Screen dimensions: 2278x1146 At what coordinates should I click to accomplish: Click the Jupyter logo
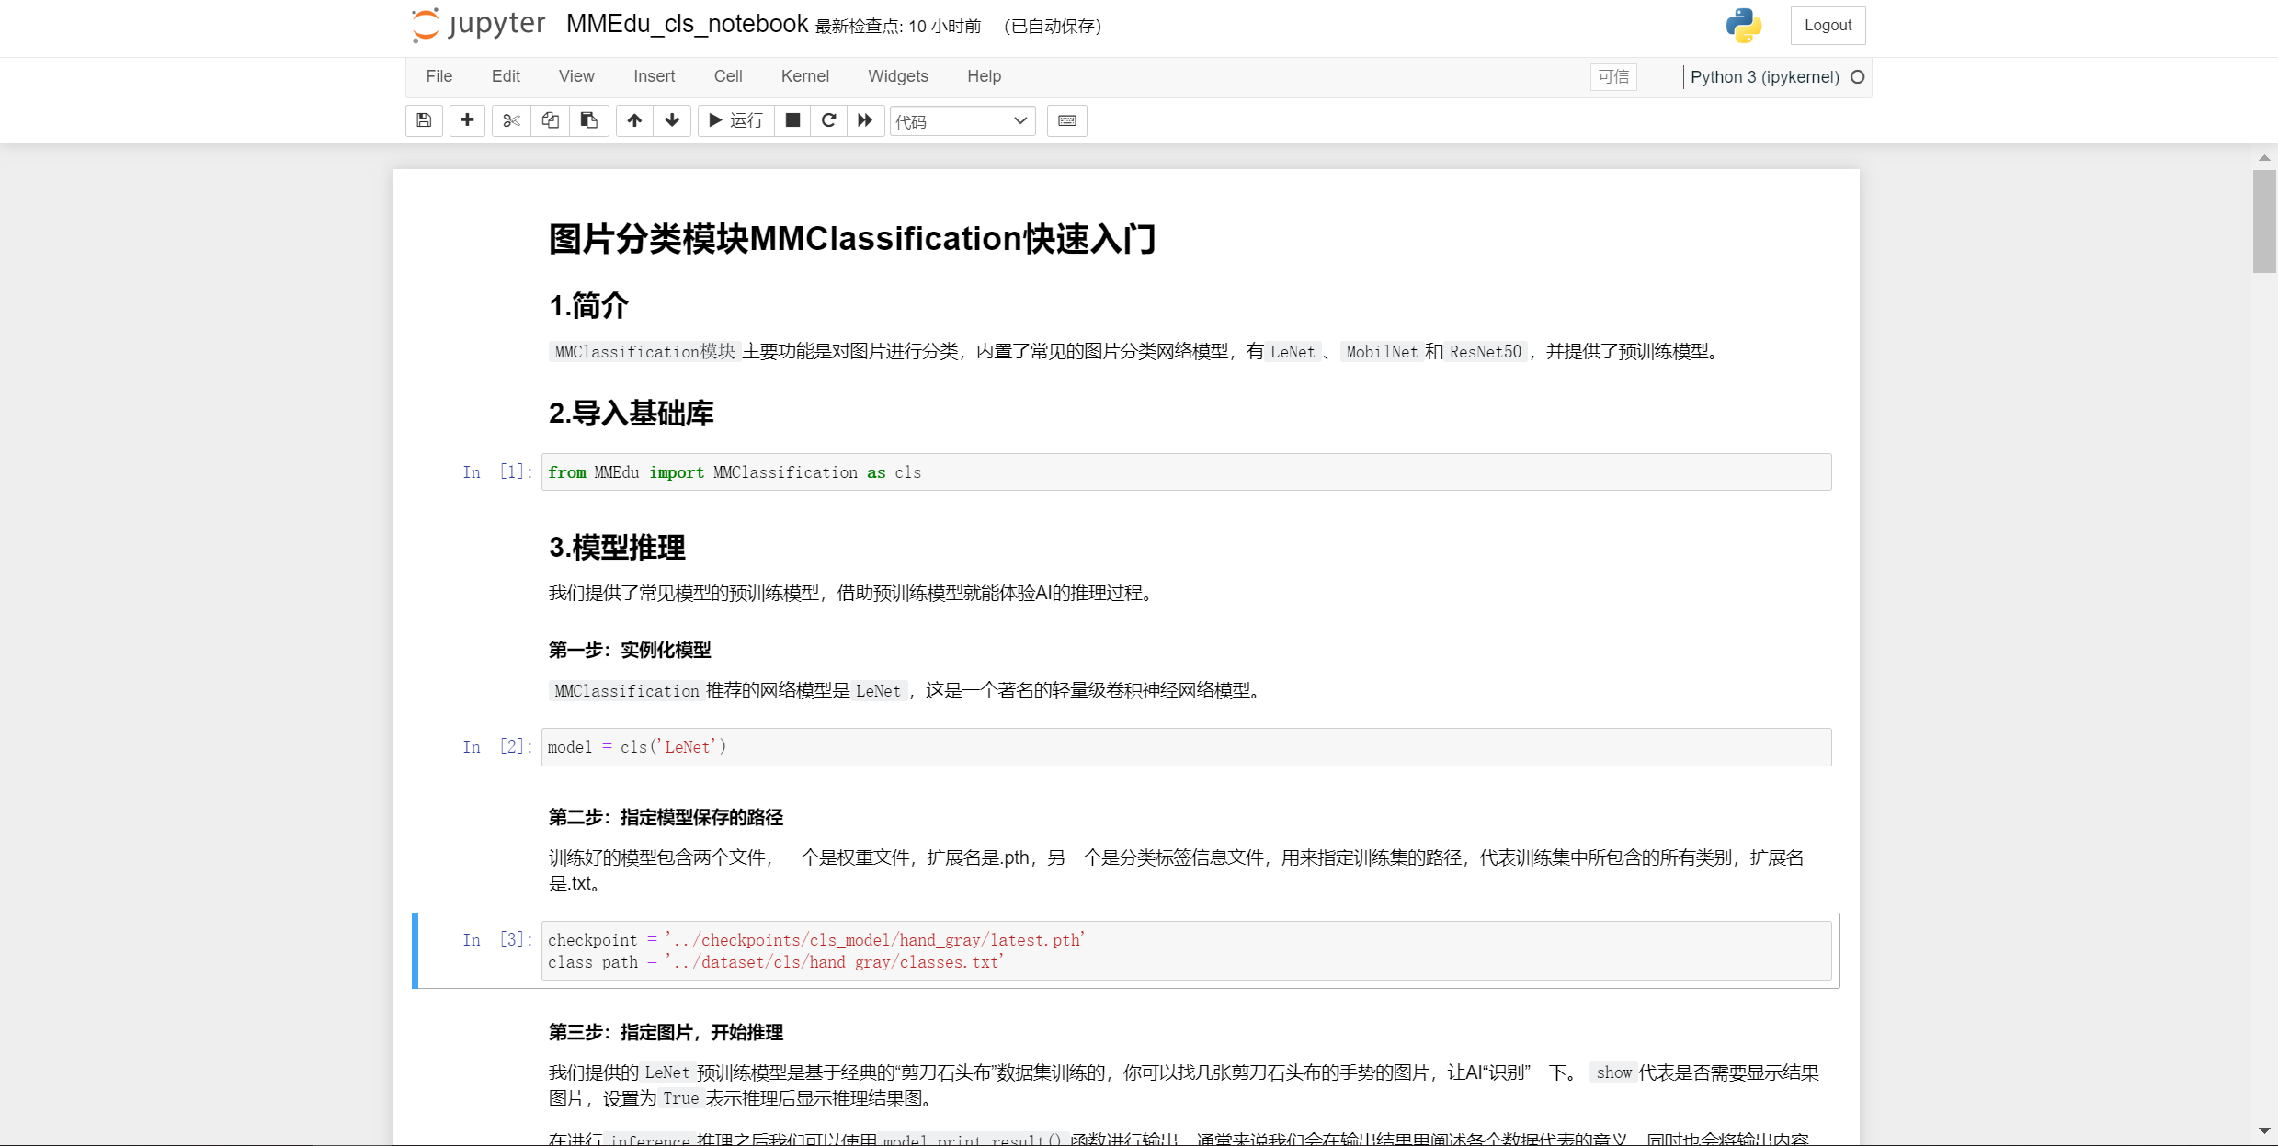click(478, 25)
